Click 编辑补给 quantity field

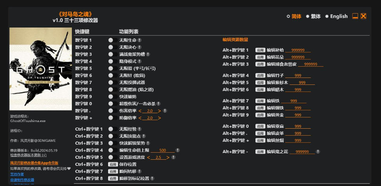pyautogui.click(x=298, y=50)
